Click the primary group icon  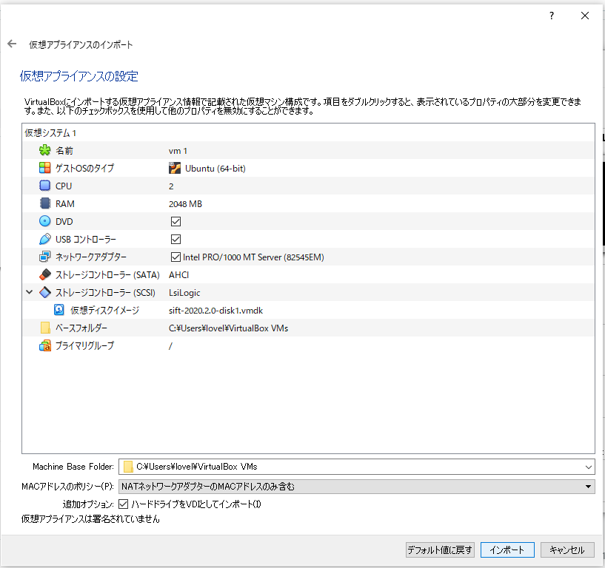[44, 345]
